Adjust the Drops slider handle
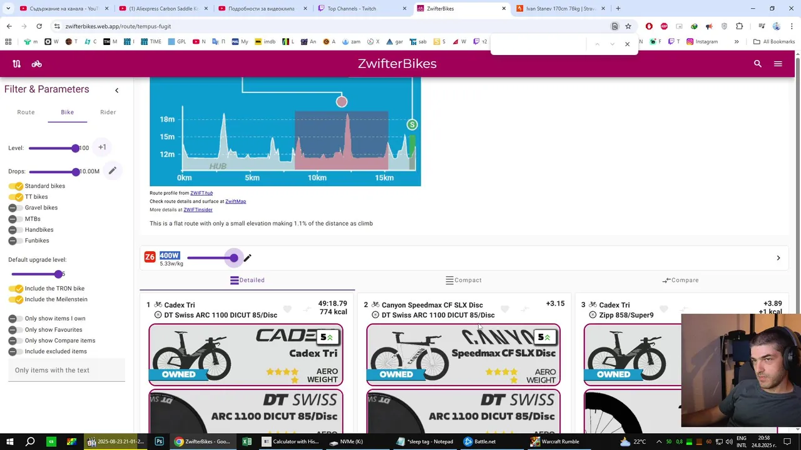 [x=76, y=171]
